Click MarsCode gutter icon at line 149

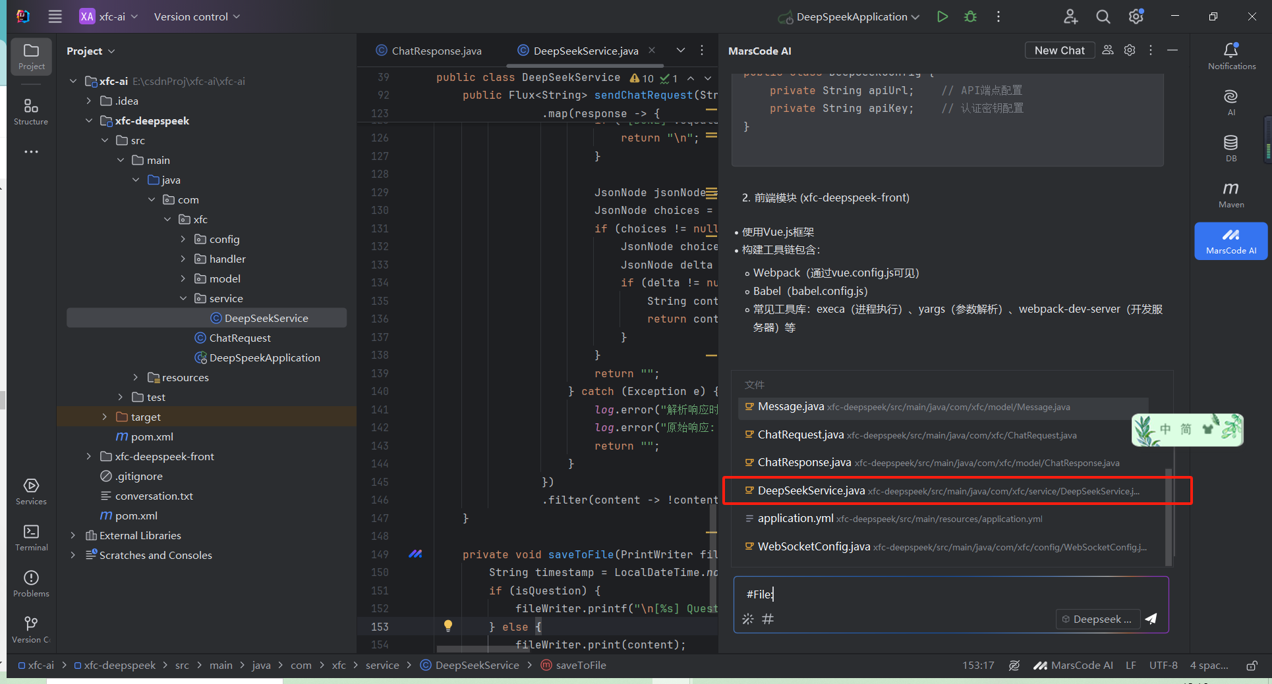pos(415,554)
